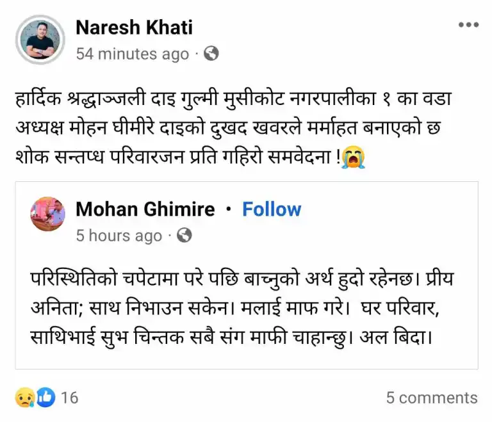Image resolution: width=492 pixels, height=422 pixels.
Task: Open Naresh Khati's profile via name
Action: (x=134, y=28)
